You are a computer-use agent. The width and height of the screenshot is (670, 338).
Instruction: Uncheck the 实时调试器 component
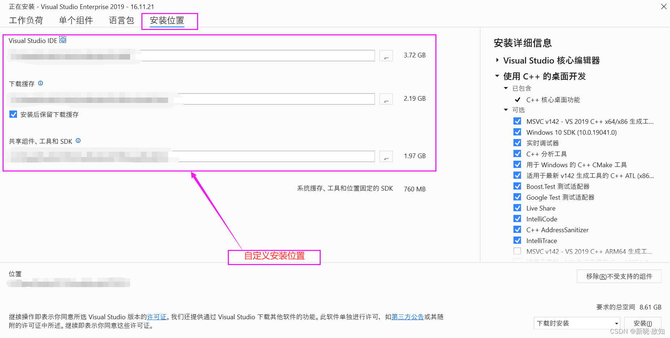(x=517, y=143)
